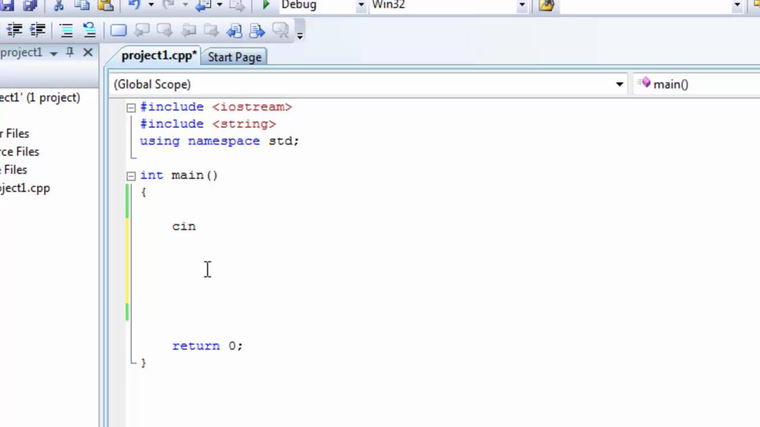Click the '#include <iostream>' code line

(x=216, y=107)
